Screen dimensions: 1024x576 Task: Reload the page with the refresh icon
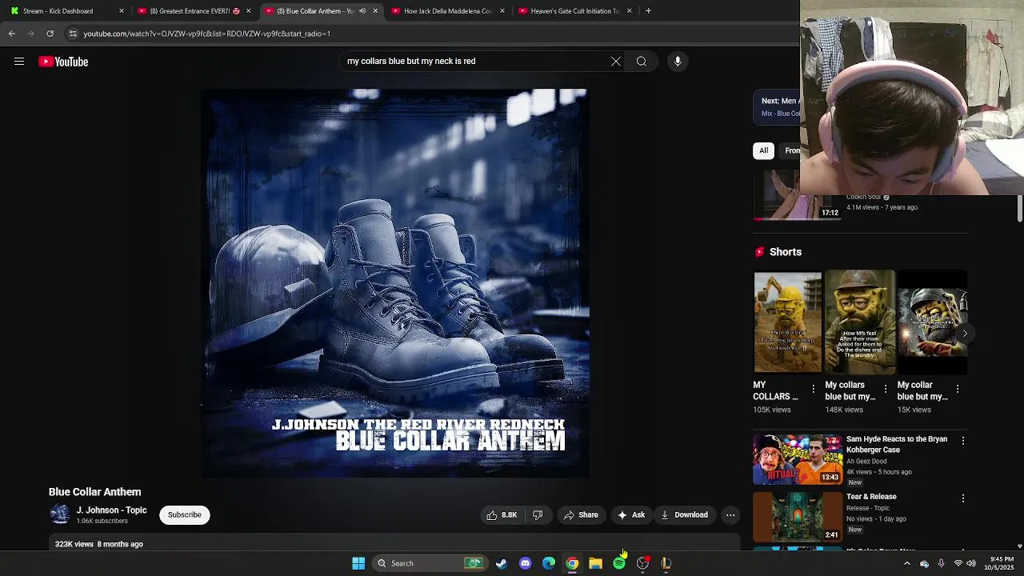pos(50,34)
